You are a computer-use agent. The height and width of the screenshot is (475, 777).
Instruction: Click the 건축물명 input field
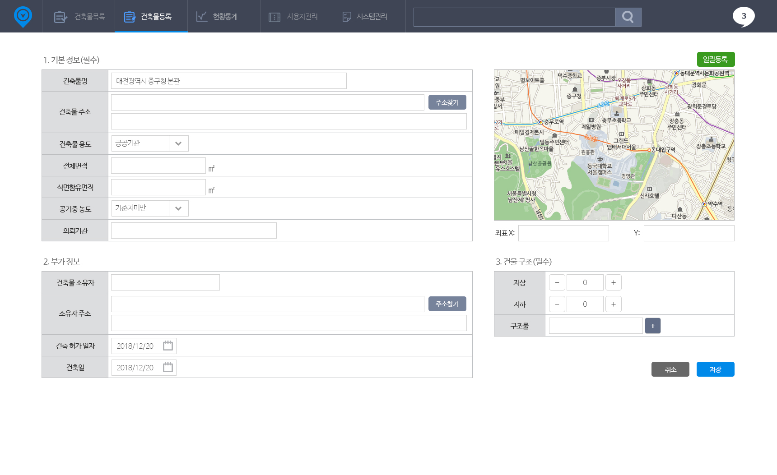[x=228, y=81]
